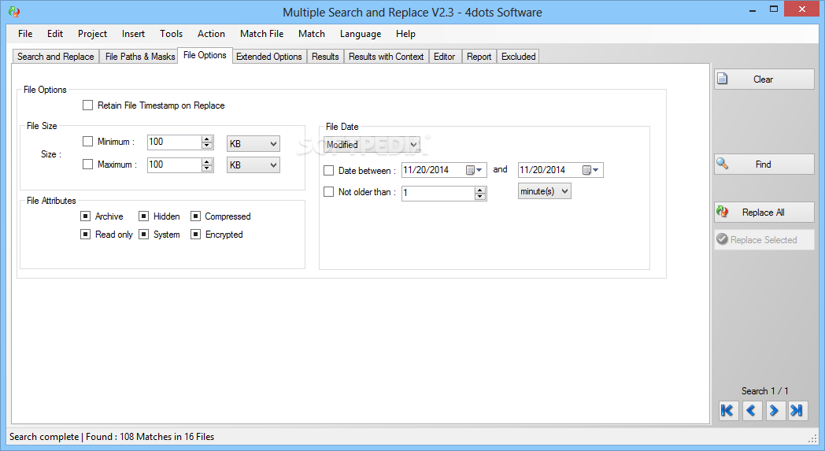Switch to the Editor tab
825x451 pixels.
pos(444,57)
